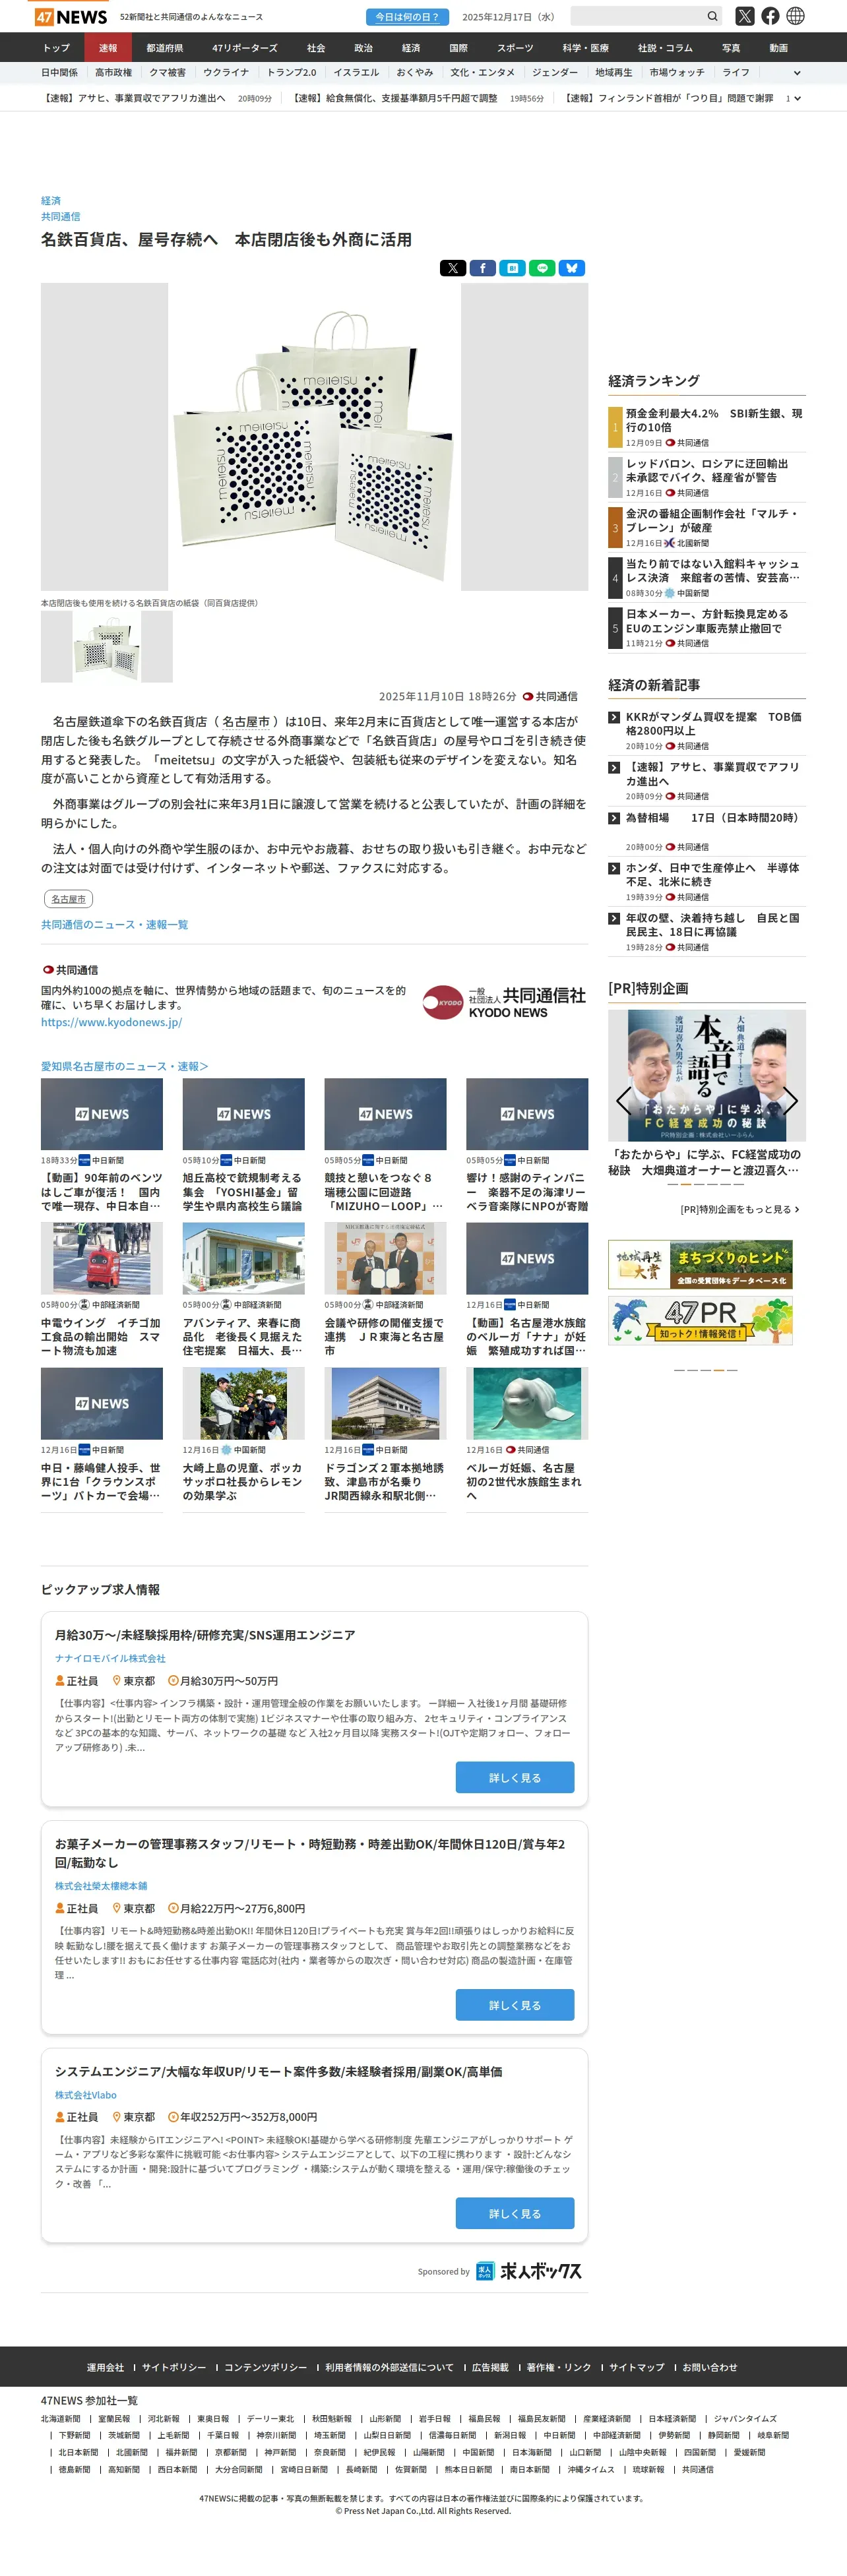Click the Kyodo News logo image

pos(504,1002)
